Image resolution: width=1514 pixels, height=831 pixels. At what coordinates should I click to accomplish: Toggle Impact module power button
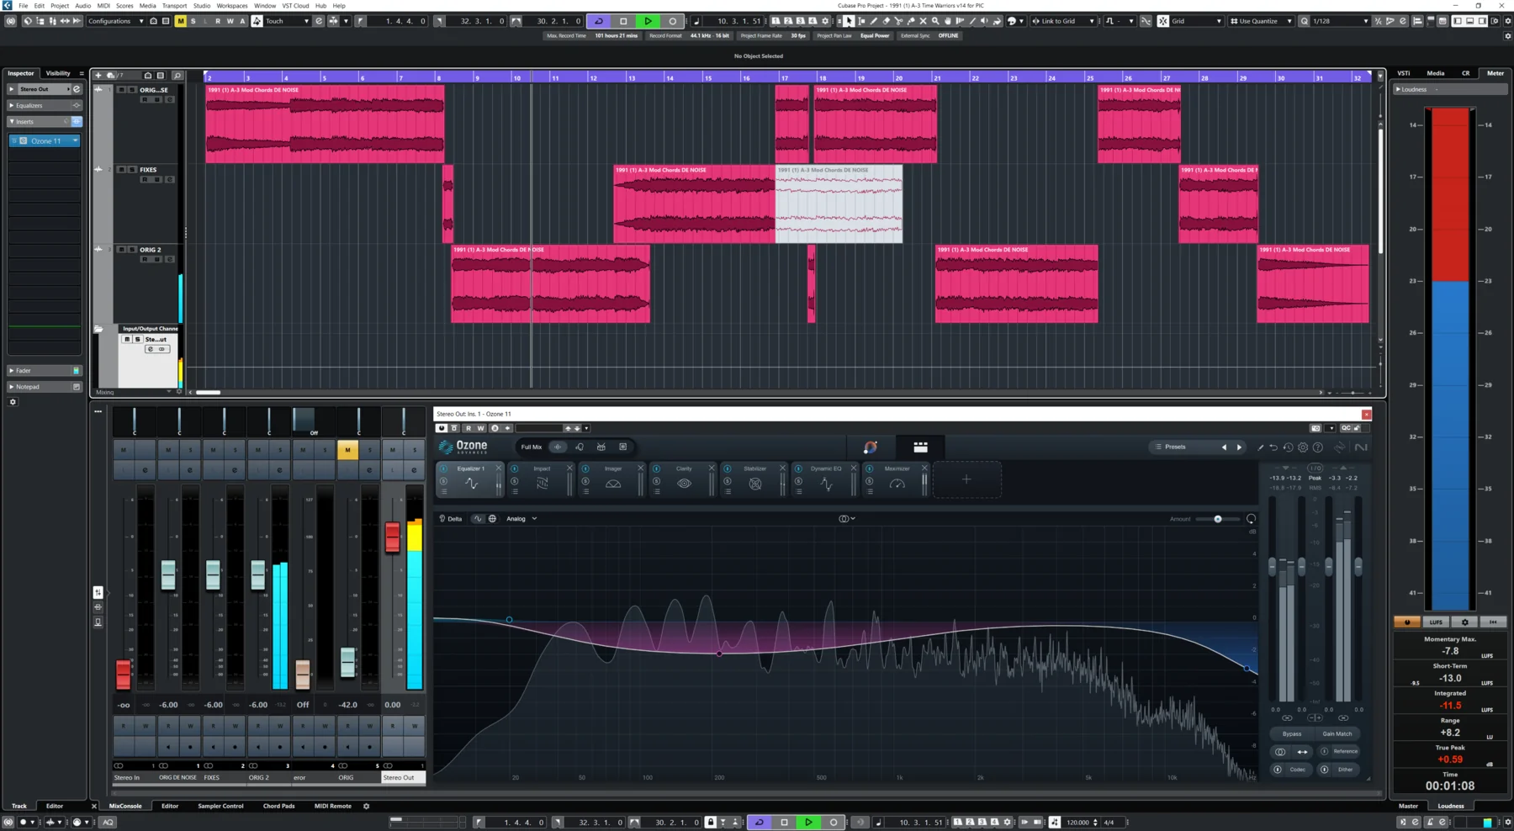tap(515, 468)
